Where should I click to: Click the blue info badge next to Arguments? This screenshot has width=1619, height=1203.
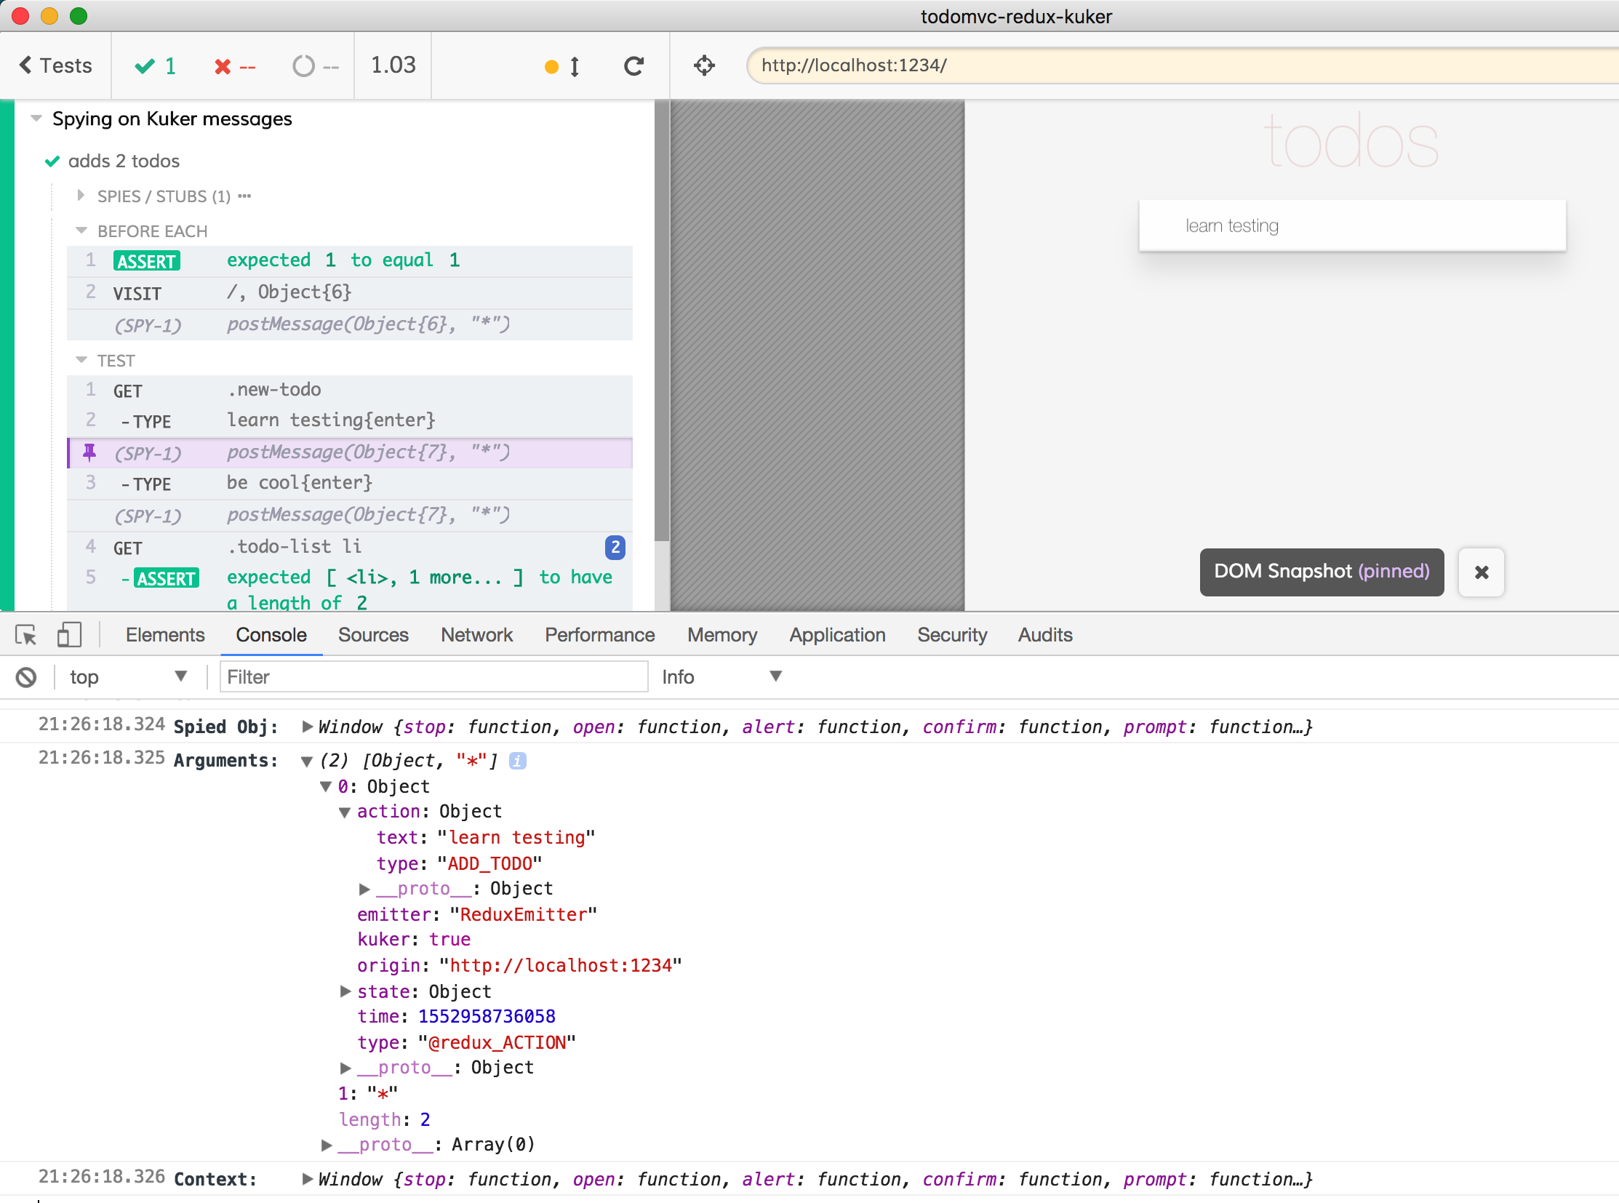point(517,761)
